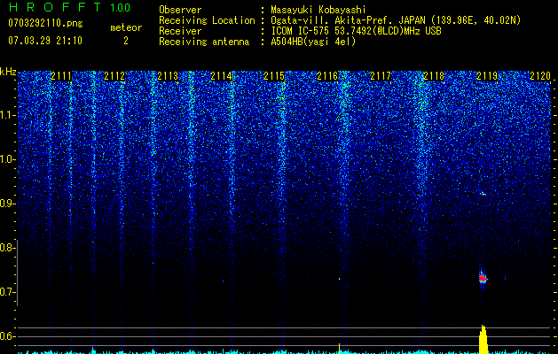Viewport: 558px width, 354px height.
Task: Click the Observer label
Action: pos(180,10)
